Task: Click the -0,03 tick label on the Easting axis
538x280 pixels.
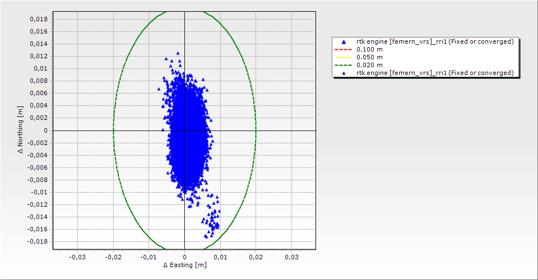Action: tap(77, 257)
